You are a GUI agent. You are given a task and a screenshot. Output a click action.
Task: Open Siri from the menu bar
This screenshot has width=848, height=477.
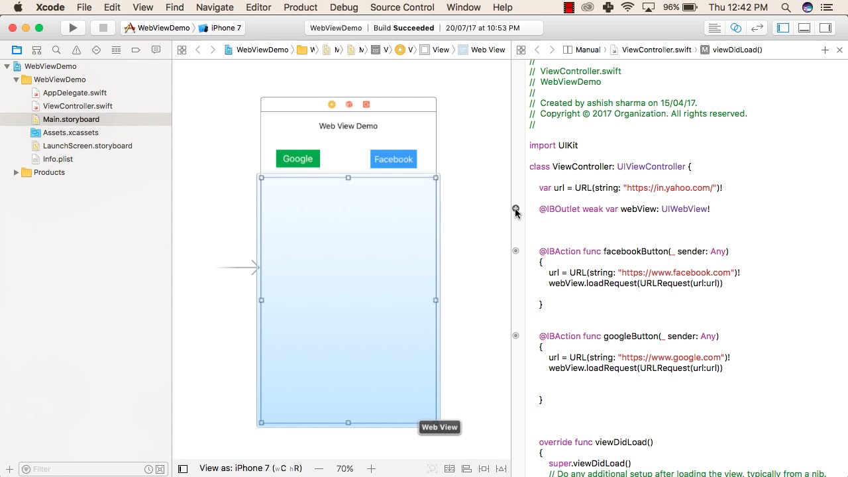807,7
